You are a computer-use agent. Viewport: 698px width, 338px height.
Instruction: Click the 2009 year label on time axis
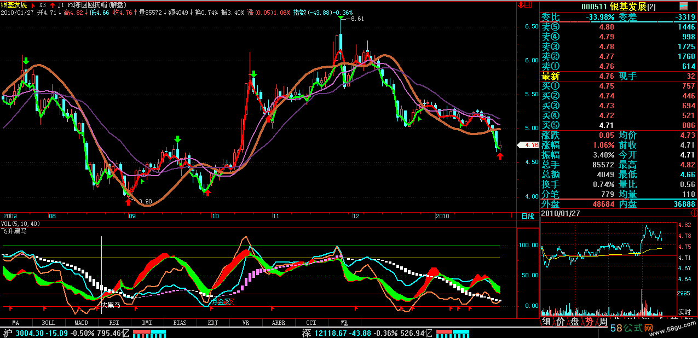click(10, 216)
